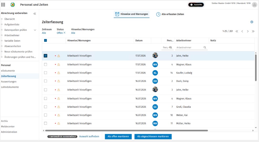Open Auswertungen in sidebar

9,82
